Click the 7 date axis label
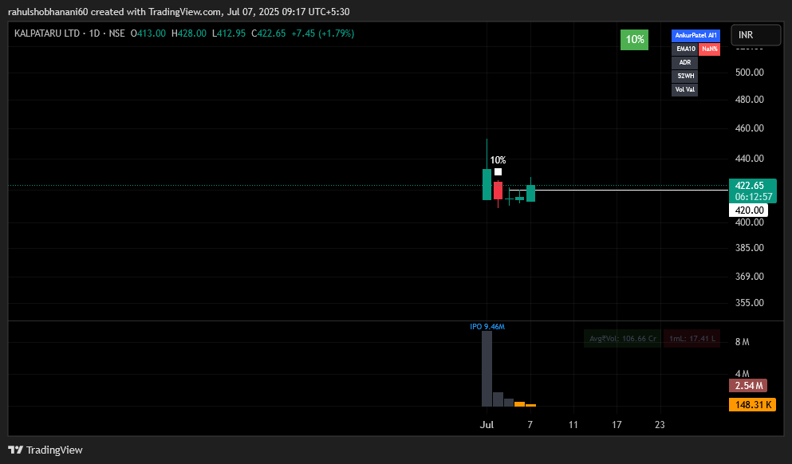Image resolution: width=792 pixels, height=464 pixels. 530,425
